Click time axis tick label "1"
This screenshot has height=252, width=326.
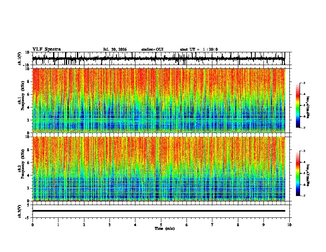pos(58,225)
